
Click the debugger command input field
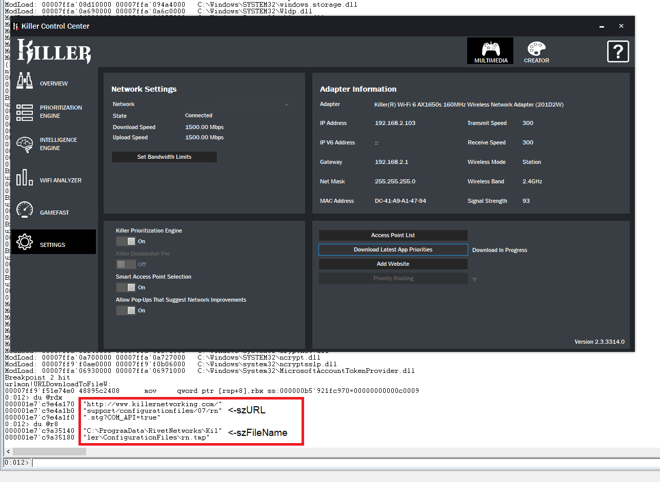pos(205,463)
